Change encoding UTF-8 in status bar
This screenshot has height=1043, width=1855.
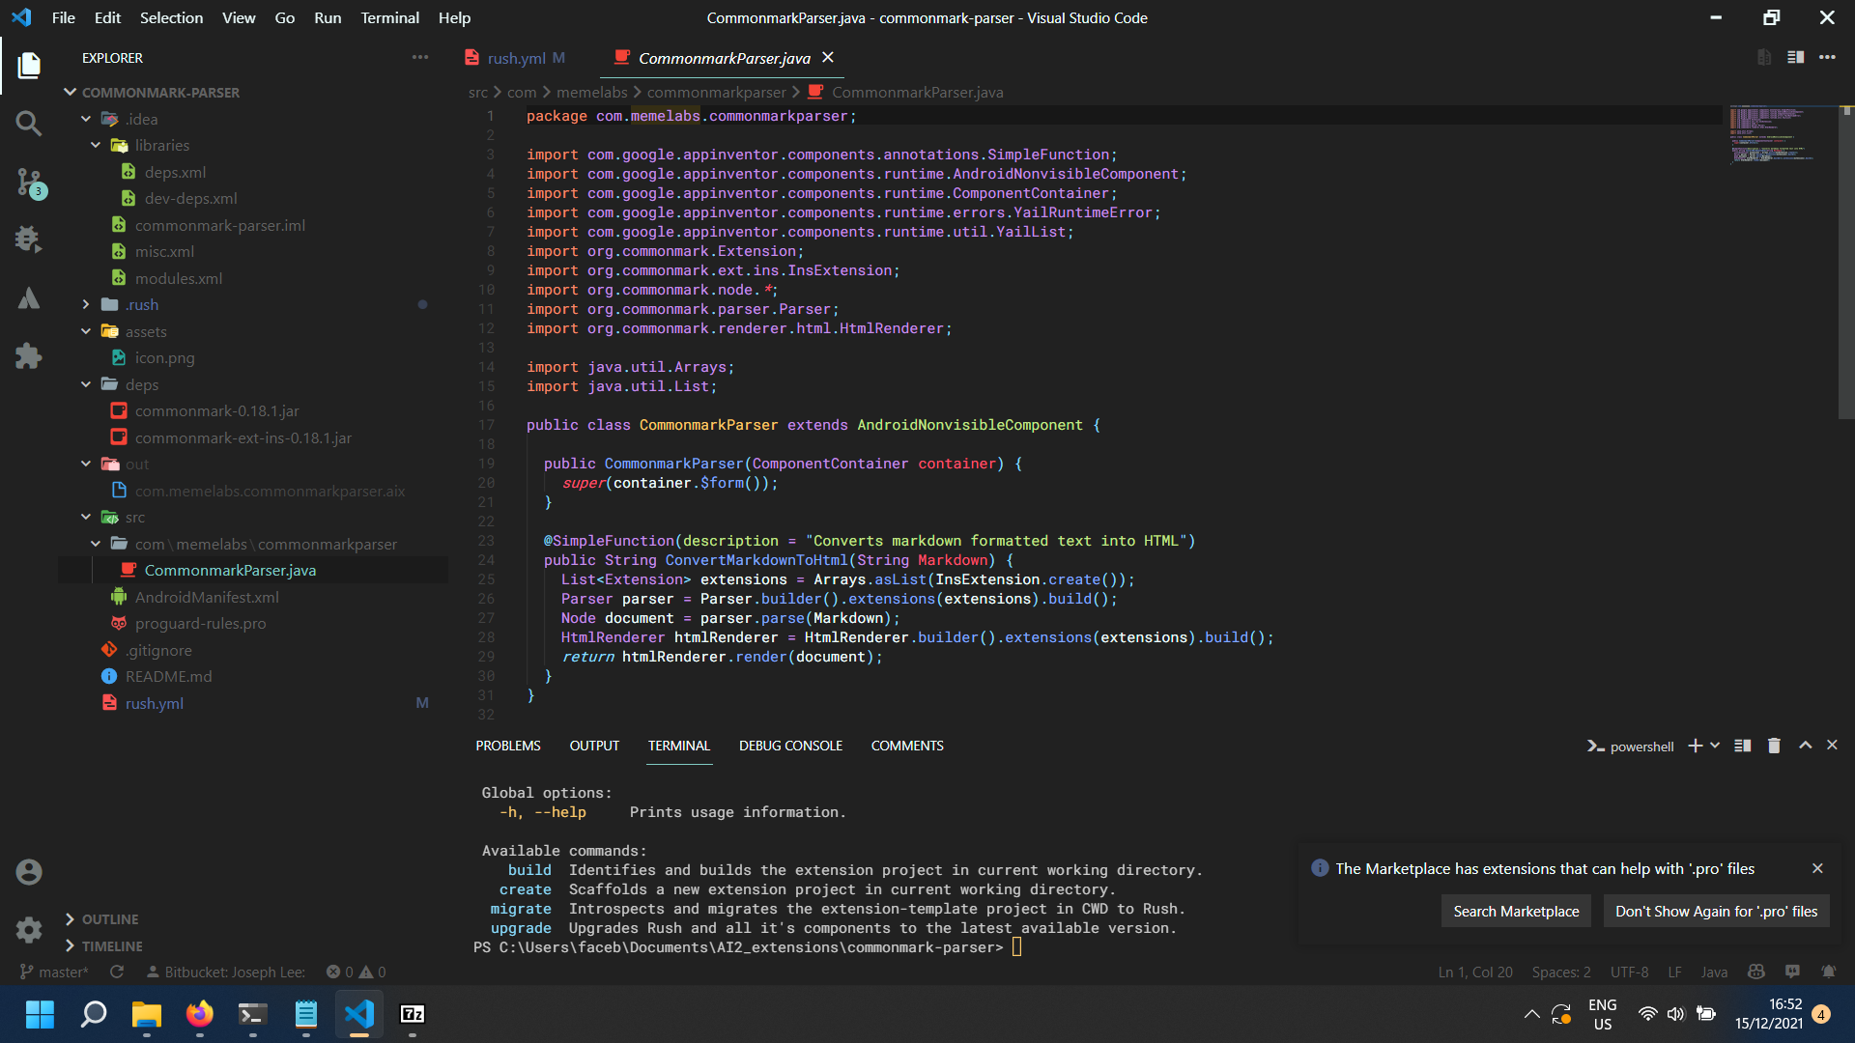pos(1629,972)
